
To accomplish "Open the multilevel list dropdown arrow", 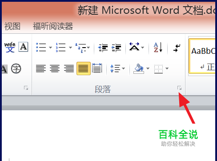I will click(88, 48).
